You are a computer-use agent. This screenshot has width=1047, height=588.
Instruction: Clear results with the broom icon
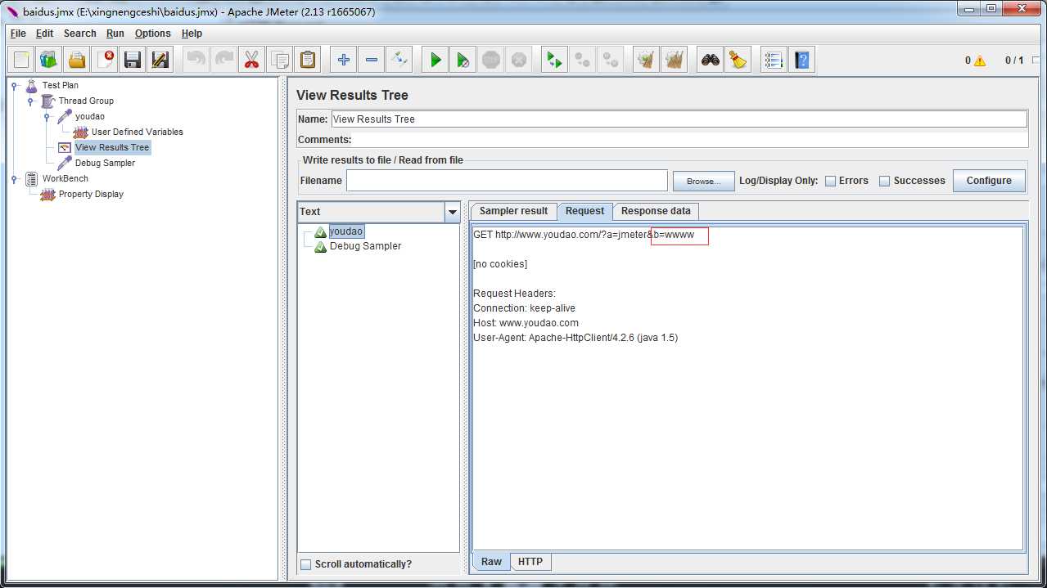tap(738, 60)
